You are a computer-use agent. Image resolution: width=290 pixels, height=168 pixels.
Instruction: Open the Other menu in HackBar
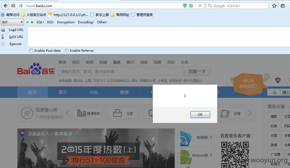pos(102,22)
